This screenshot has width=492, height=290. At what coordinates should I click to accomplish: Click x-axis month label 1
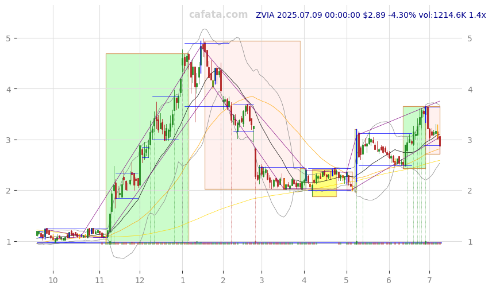[183, 280]
